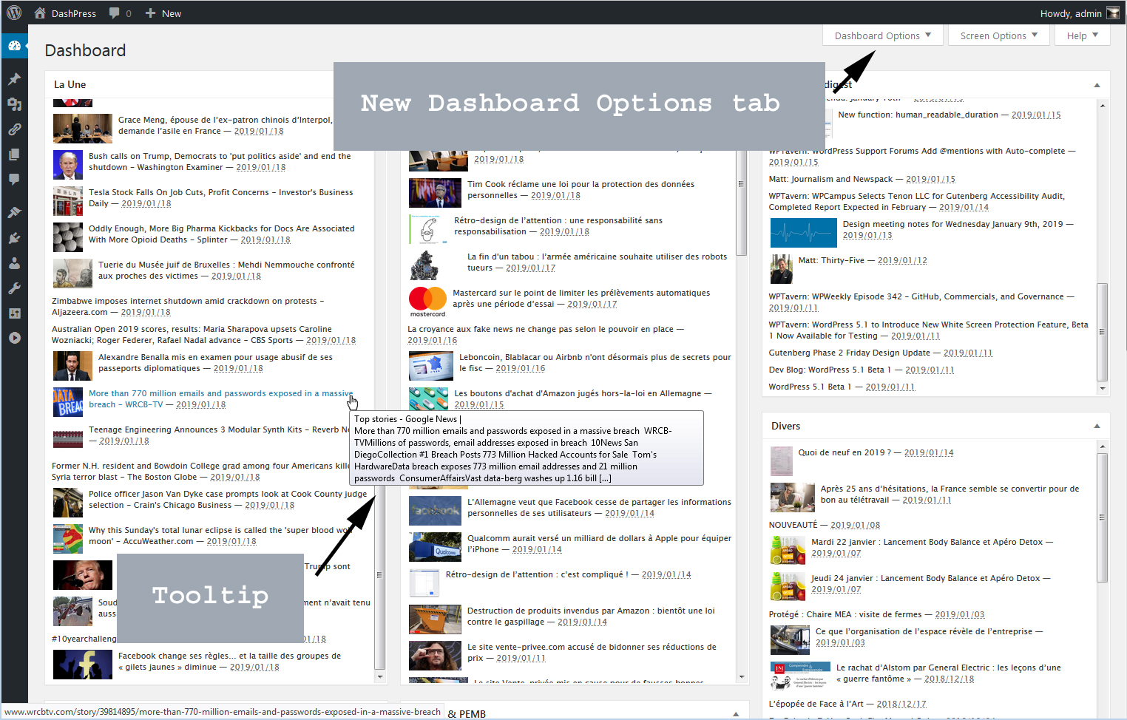
Task: Open the Tesla Stock Falls thumbnail
Action: [68, 201]
